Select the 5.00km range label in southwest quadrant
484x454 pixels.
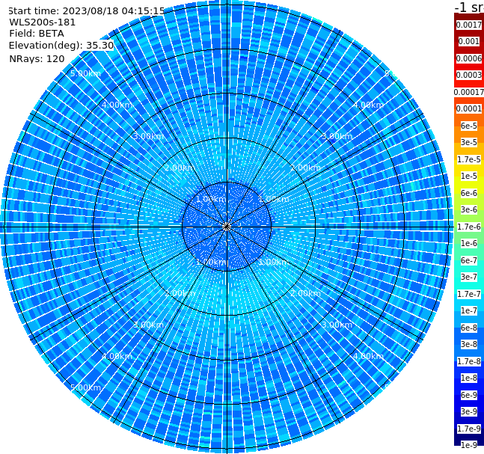click(x=85, y=387)
